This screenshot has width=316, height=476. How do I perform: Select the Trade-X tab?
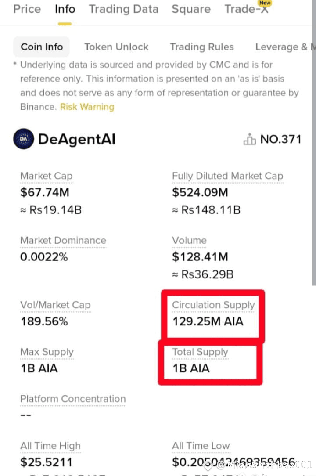click(246, 9)
